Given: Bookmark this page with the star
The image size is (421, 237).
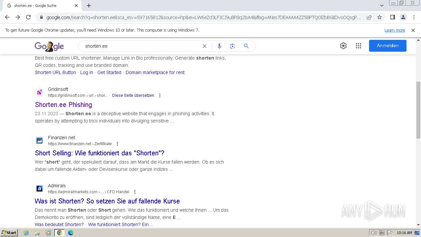Looking at the screenshot, I should pos(380,17).
